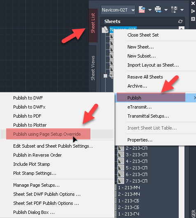Open palette Properties gear icon

pos(193,19)
